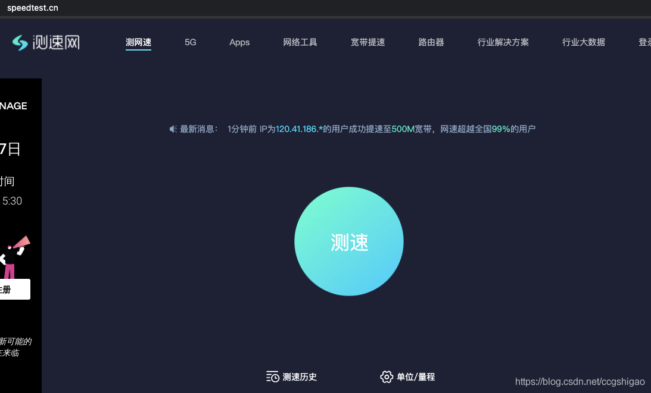The height and width of the screenshot is (393, 651).
Task: Open the 行业大数据 menu item
Action: [x=583, y=42]
